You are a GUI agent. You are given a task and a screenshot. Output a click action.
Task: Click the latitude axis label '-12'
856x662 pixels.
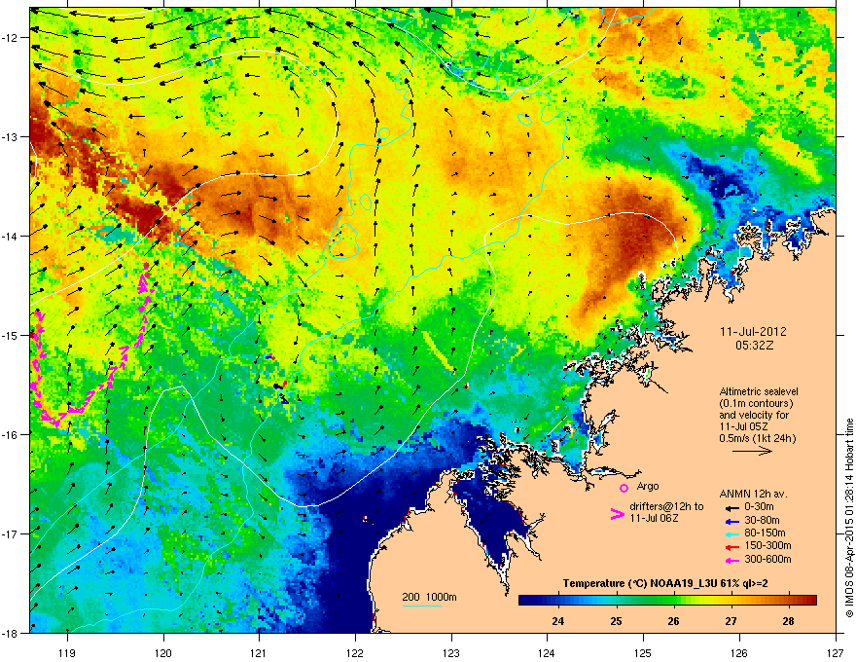[10, 38]
